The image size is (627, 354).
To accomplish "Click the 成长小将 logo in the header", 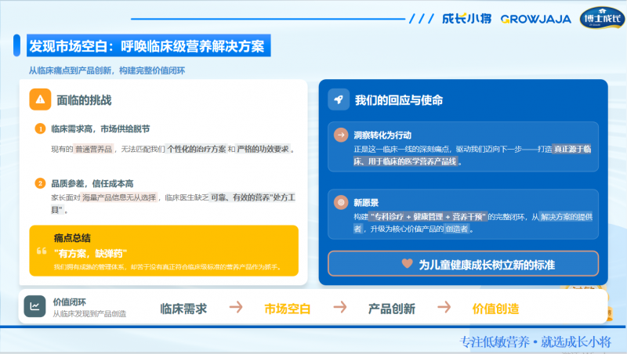I will 466,18.
